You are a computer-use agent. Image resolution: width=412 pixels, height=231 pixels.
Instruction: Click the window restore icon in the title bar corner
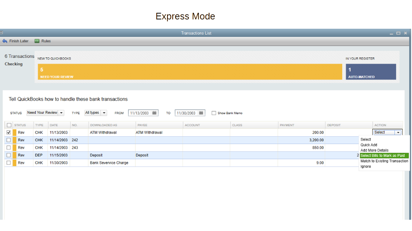coord(398,33)
